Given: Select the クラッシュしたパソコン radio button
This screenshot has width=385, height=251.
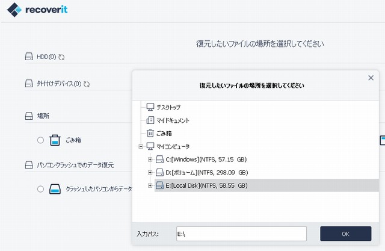Looking at the screenshot, I should [40, 189].
